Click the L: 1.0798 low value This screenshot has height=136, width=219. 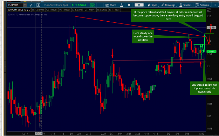pyautogui.click(x=77, y=10)
